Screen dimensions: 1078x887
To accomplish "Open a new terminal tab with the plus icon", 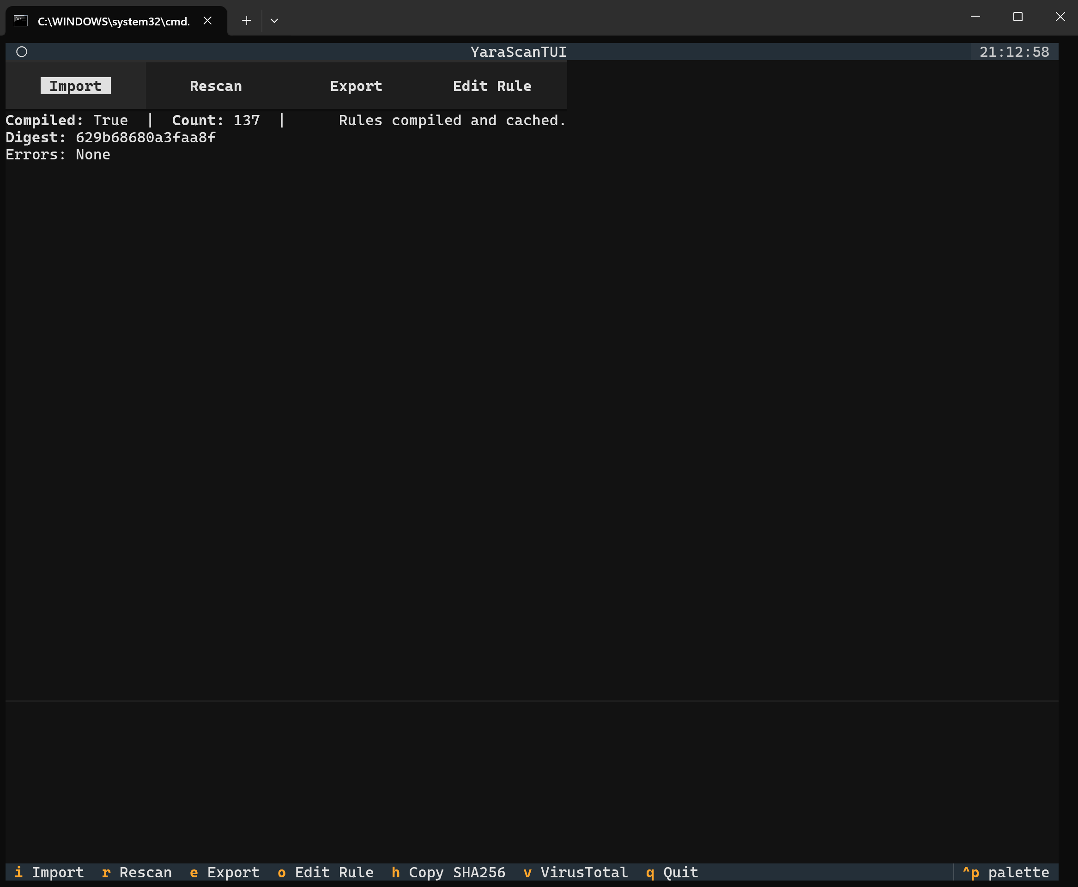I will [x=247, y=20].
